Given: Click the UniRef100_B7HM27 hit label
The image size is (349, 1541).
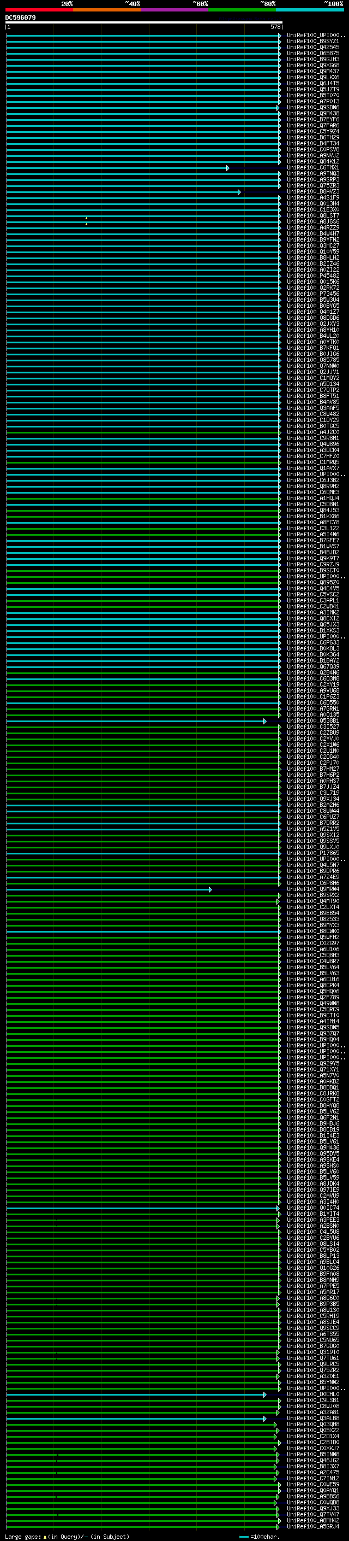Looking at the screenshot, I should [312, 769].
